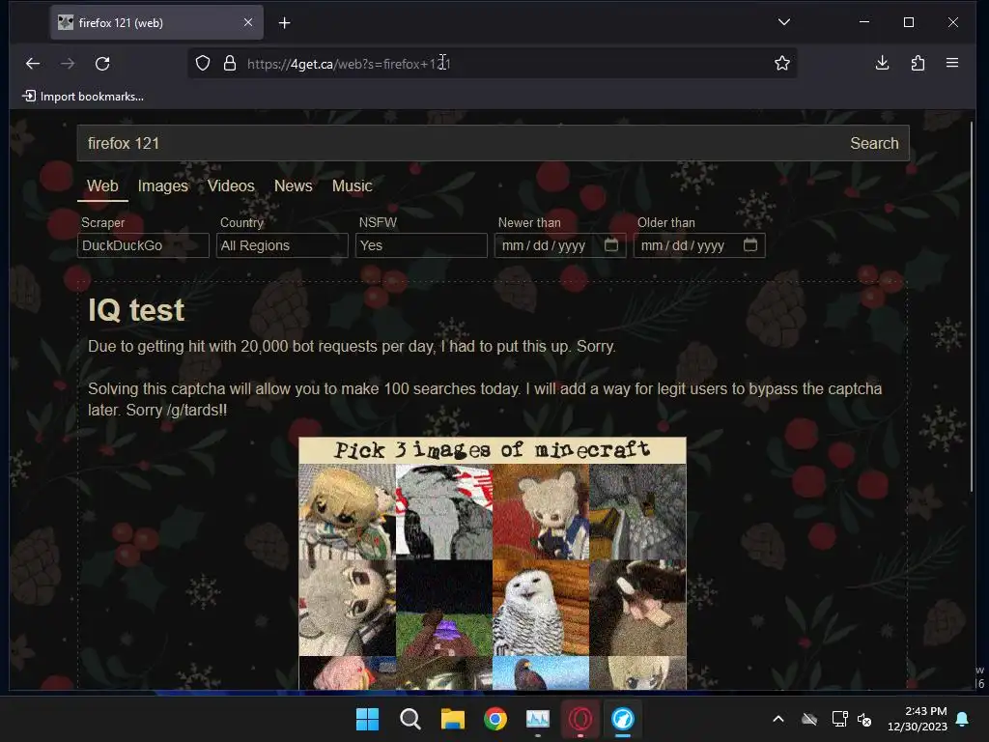Click the muted volume tray icon
The image size is (989, 742).
864,719
